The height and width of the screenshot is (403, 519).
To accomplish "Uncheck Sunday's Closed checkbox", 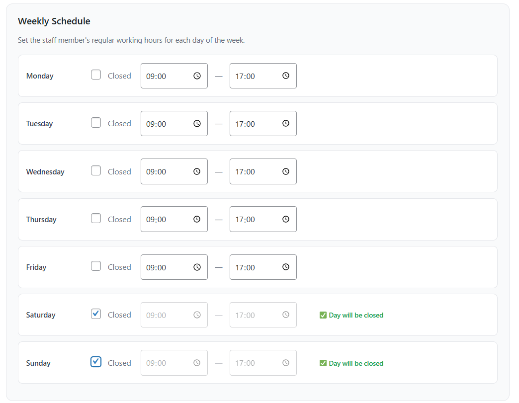I will point(95,362).
